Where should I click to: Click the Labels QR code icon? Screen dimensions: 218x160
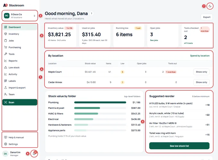click(5, 81)
